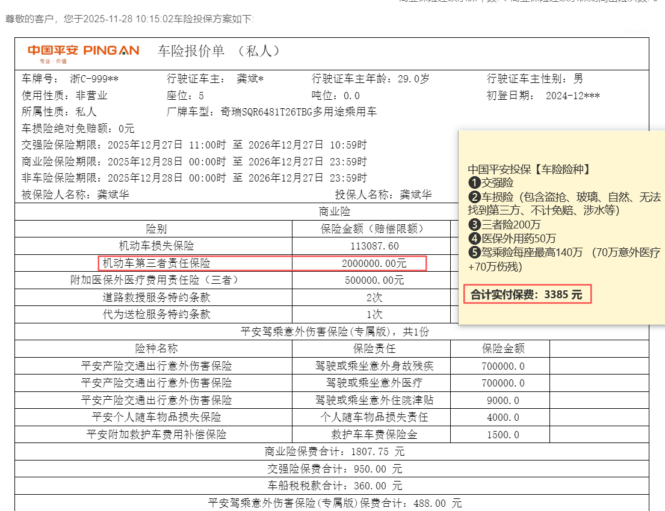This screenshot has width=665, height=511.
Task: Select 车损险绝对免赔额: 0元
Action: 78,129
